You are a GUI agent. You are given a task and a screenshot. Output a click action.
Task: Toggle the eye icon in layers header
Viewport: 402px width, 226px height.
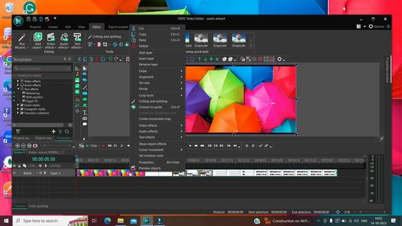14,166
